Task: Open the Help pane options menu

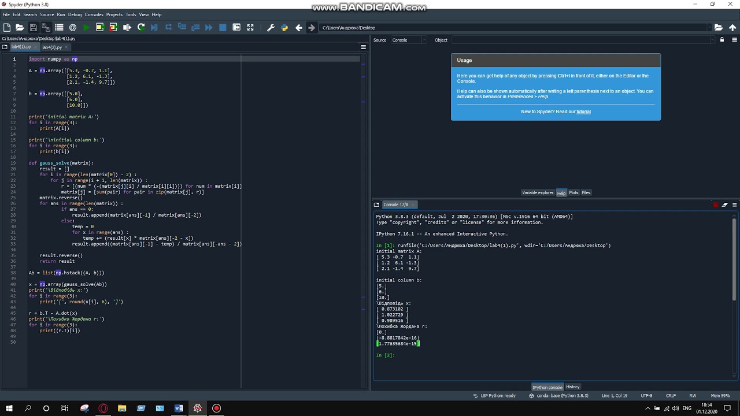Action: pyautogui.click(x=734, y=40)
